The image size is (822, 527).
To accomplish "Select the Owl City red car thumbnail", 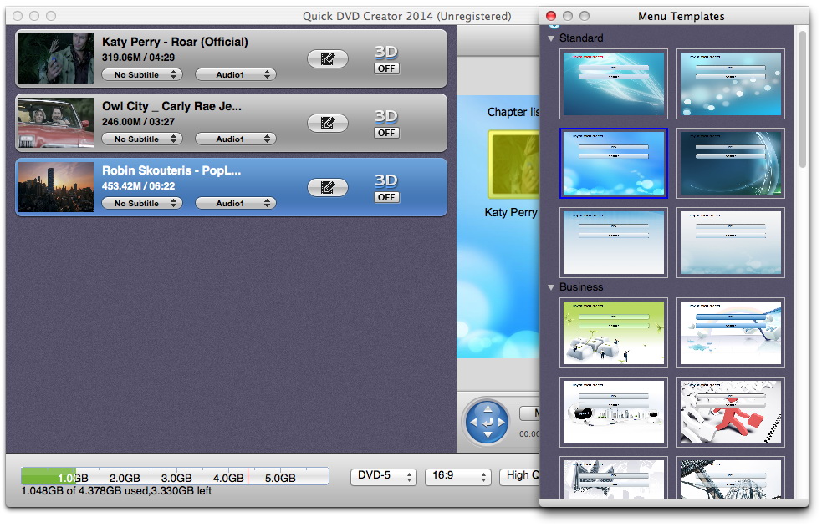I will [x=56, y=123].
